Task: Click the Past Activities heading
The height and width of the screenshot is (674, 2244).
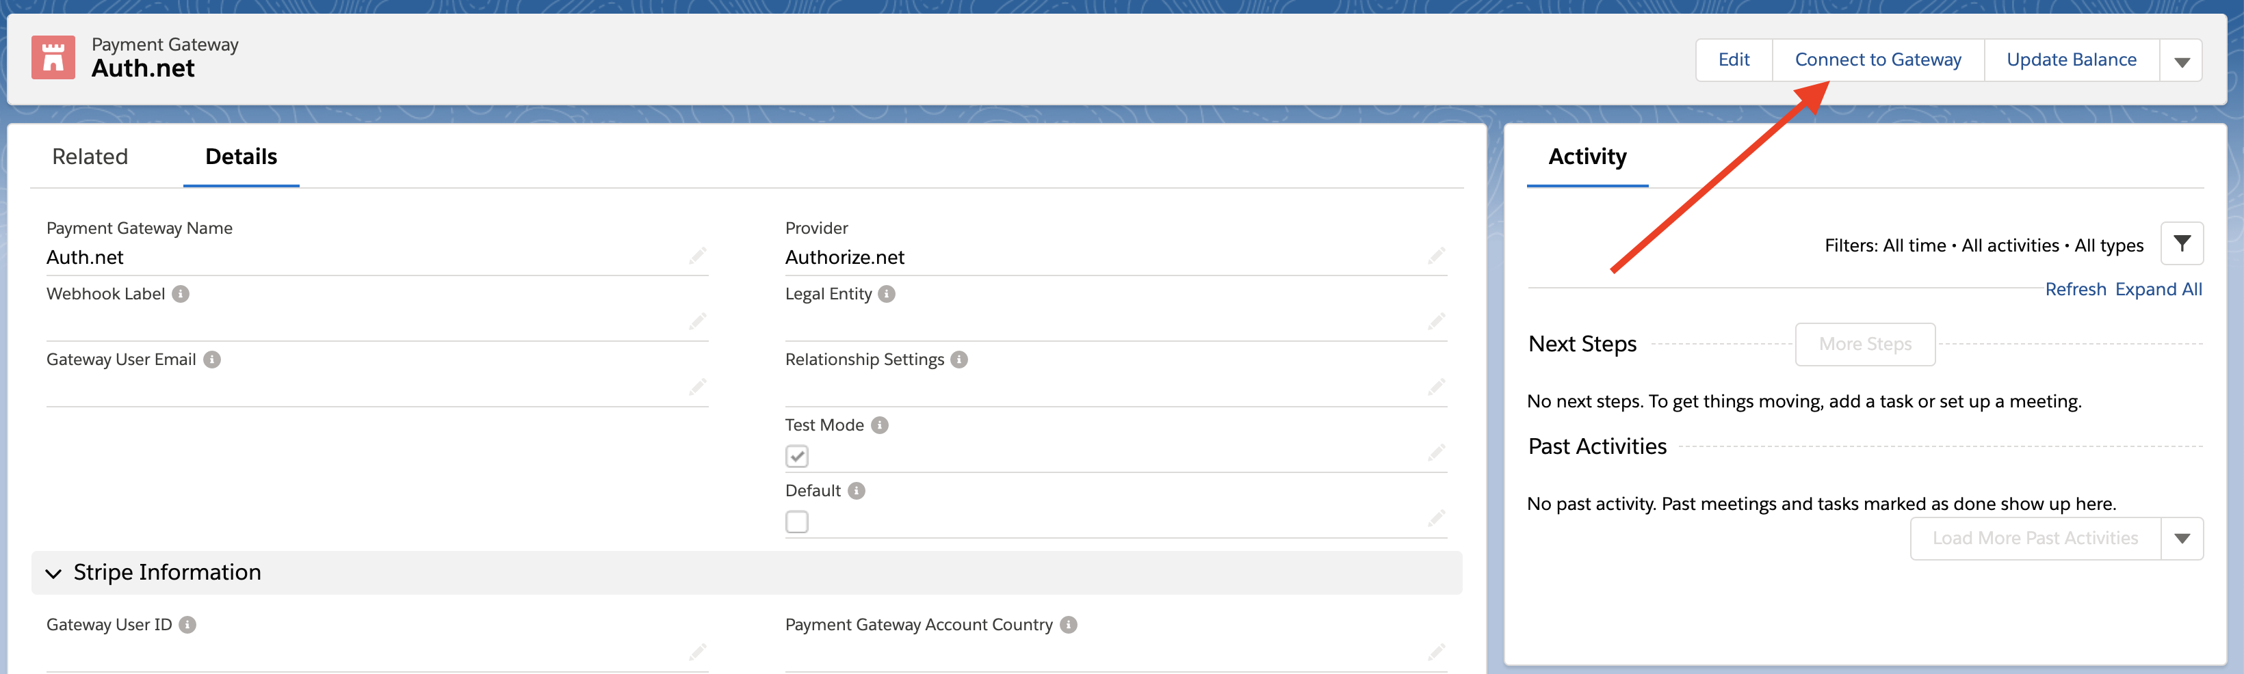Action: tap(1597, 447)
